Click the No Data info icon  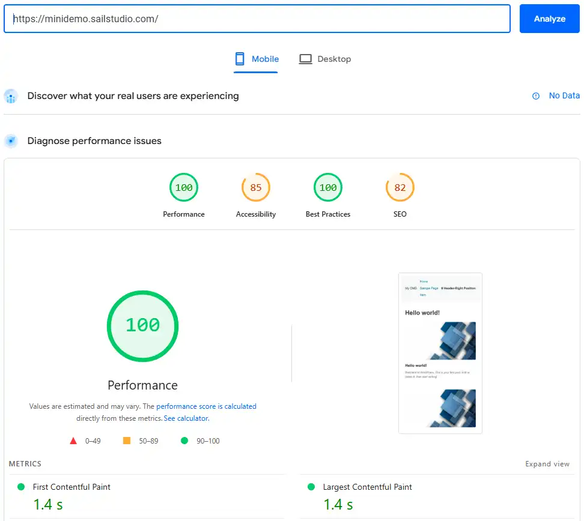pos(536,96)
